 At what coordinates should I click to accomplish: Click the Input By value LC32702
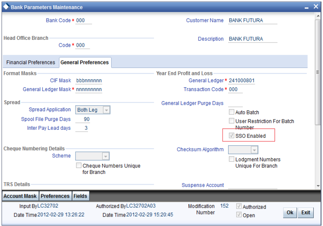(48, 206)
